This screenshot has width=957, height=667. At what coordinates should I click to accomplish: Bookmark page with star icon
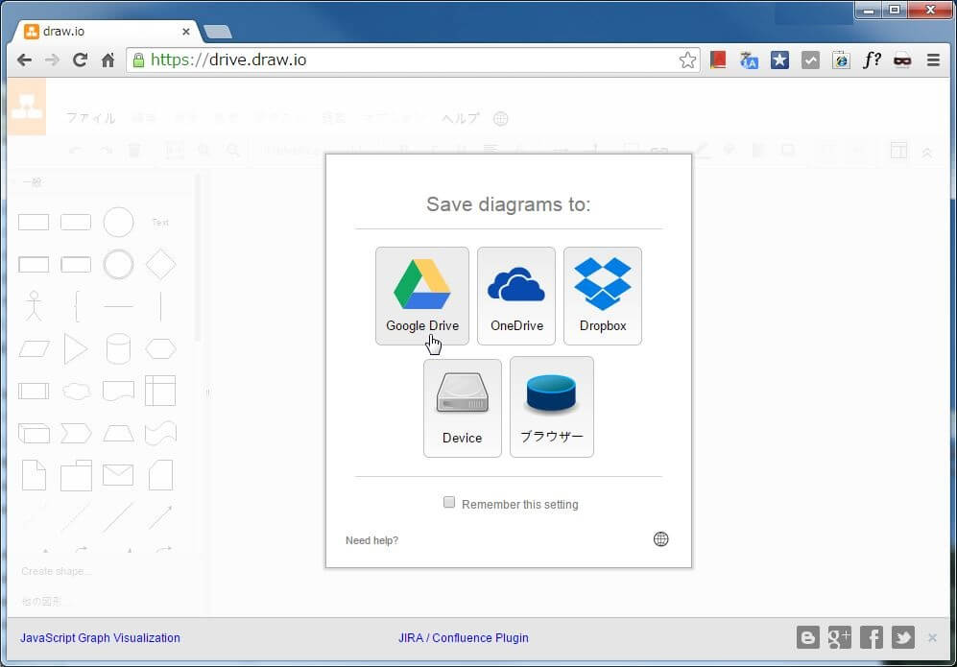[687, 60]
